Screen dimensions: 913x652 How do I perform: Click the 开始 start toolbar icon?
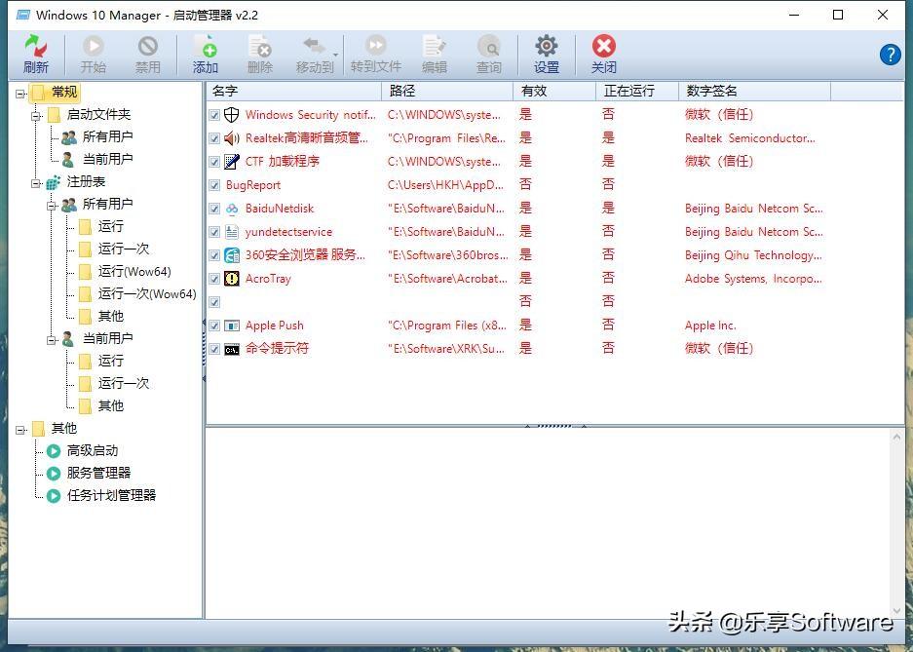pyautogui.click(x=94, y=46)
